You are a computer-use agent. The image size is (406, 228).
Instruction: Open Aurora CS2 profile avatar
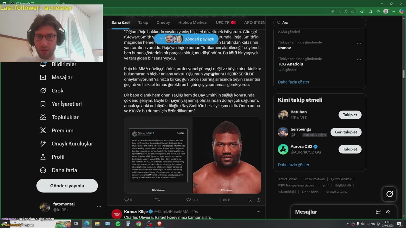point(283,149)
